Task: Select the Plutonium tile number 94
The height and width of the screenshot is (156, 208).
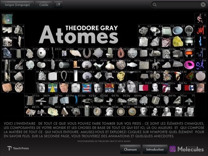Action: (87, 111)
